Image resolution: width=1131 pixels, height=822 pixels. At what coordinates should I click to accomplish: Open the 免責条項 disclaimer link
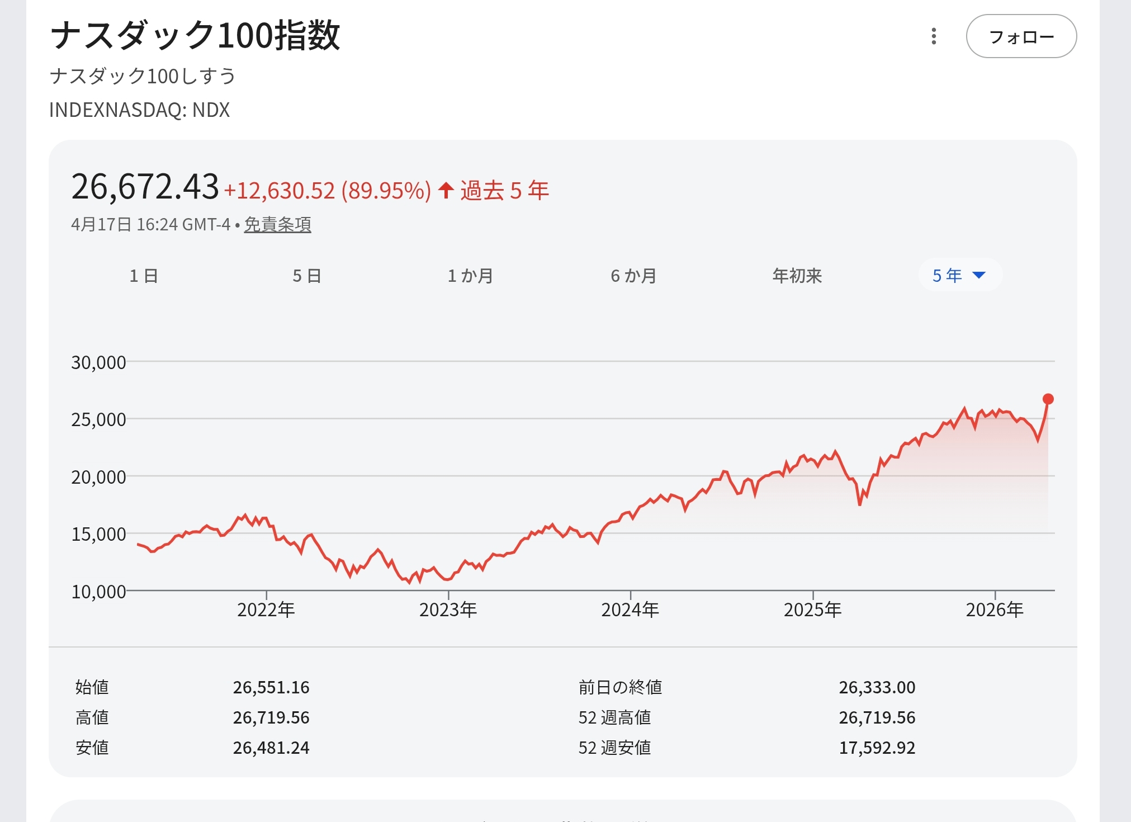[x=277, y=225]
